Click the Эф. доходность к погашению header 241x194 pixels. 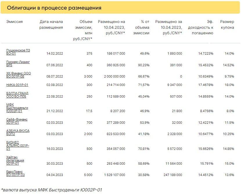pos(201,27)
